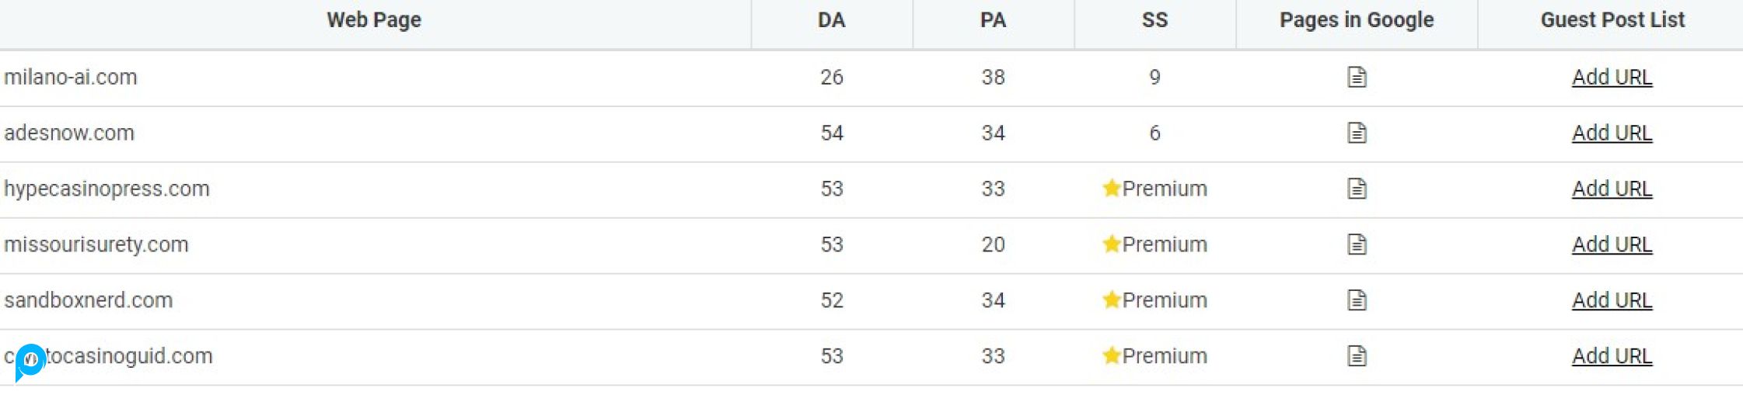Open Pages in Google icon for missourisurety.com
Viewport: 1743px width, 395px height.
(x=1357, y=244)
